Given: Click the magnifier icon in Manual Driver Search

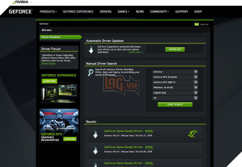Looking at the screenshot, I should point(91,72).
